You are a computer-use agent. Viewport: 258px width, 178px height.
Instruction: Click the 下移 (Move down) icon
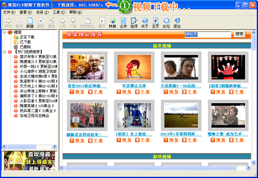[x=73, y=23]
